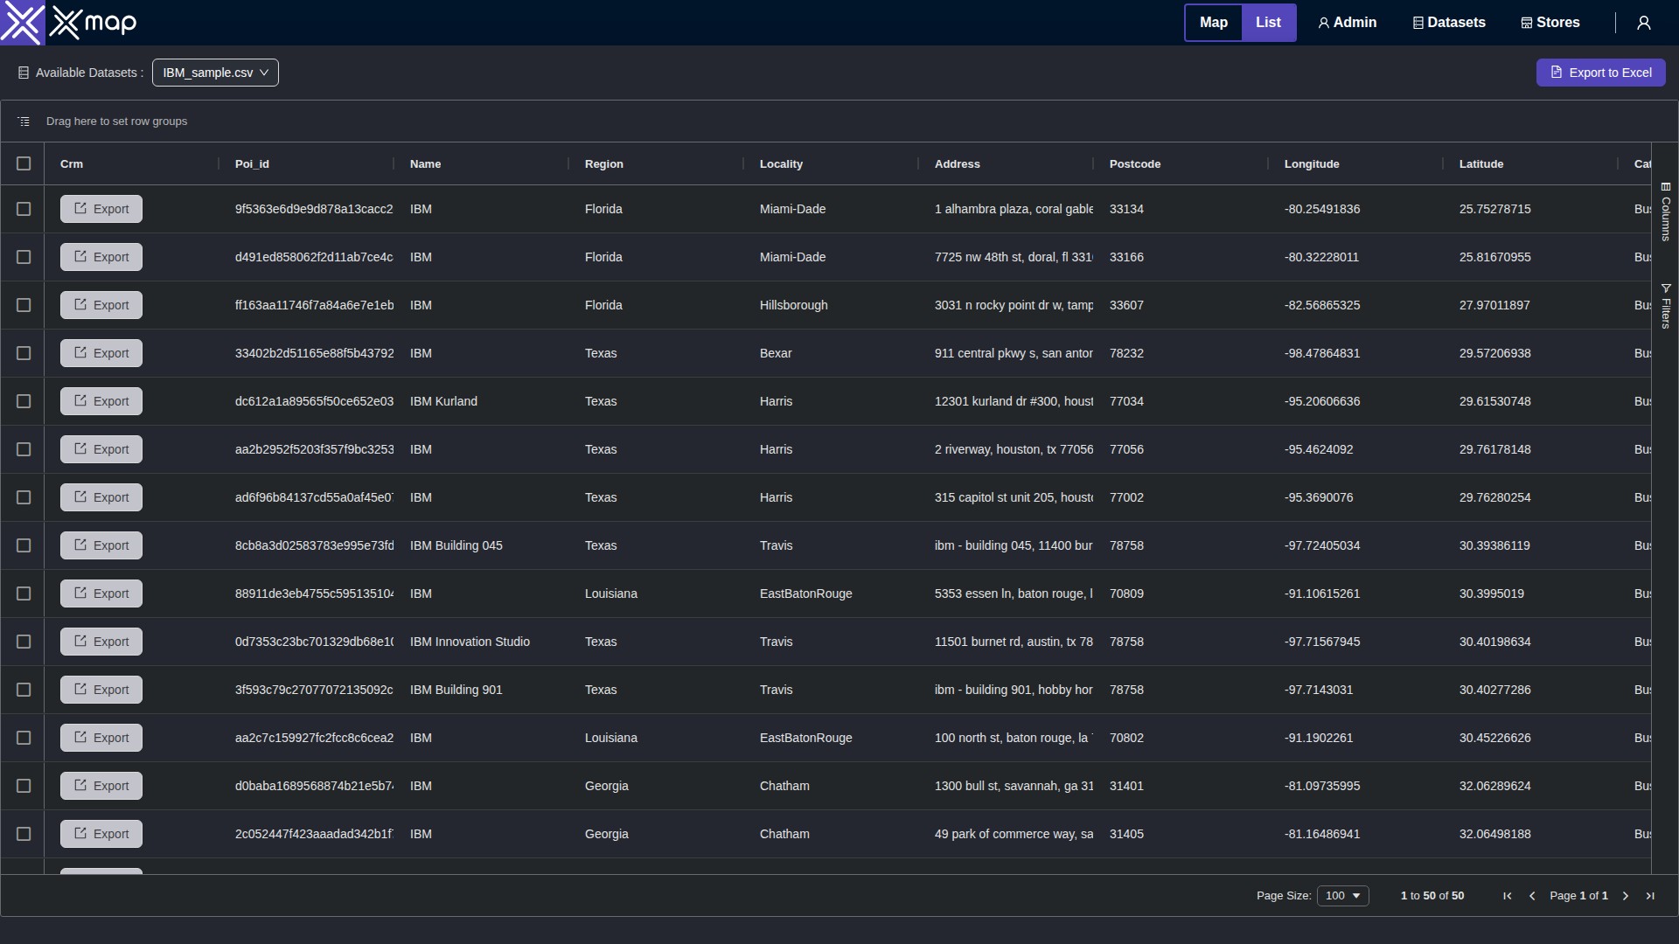Screen dimensions: 1679x944
Task: Open the user profile icon
Action: (x=1644, y=23)
